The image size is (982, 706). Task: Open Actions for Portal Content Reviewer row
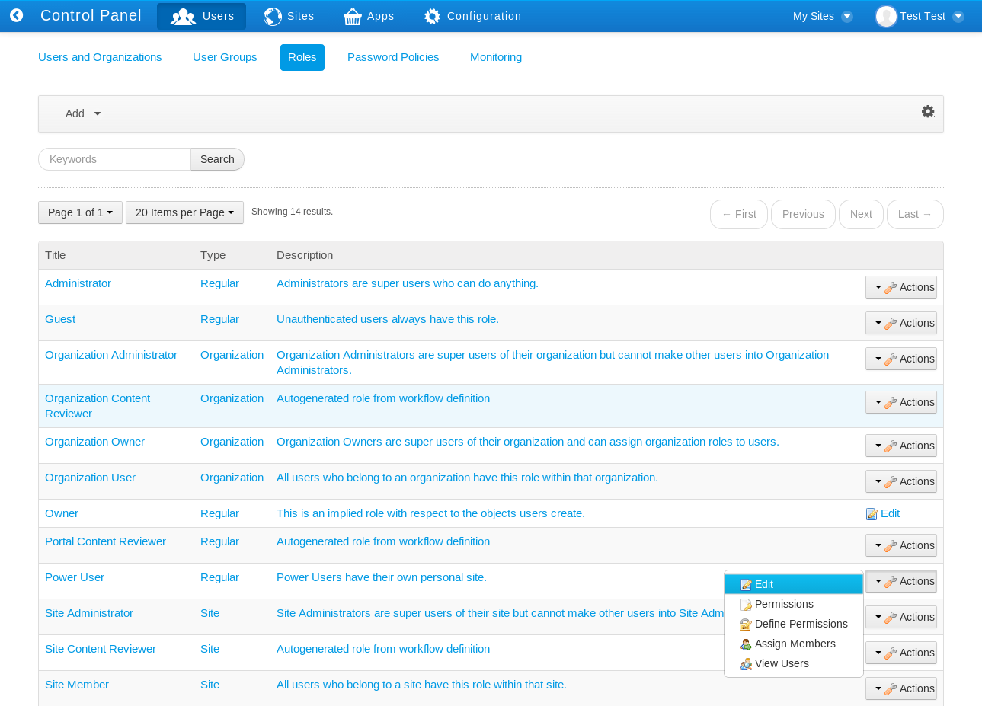(901, 545)
